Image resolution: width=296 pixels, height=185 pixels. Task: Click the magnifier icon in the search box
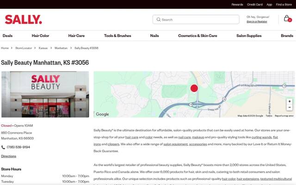159,19
